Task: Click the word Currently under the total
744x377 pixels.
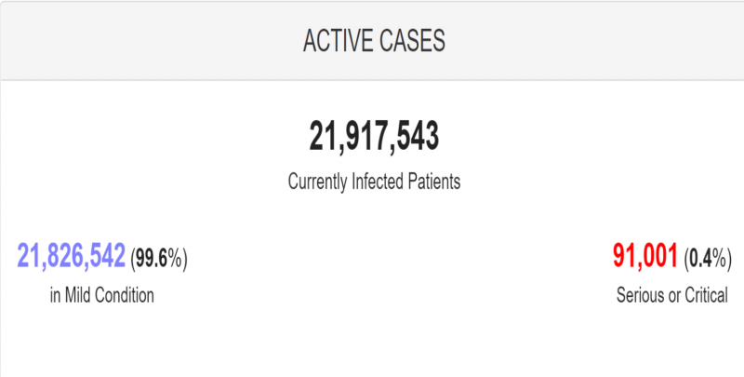Action: click(317, 182)
